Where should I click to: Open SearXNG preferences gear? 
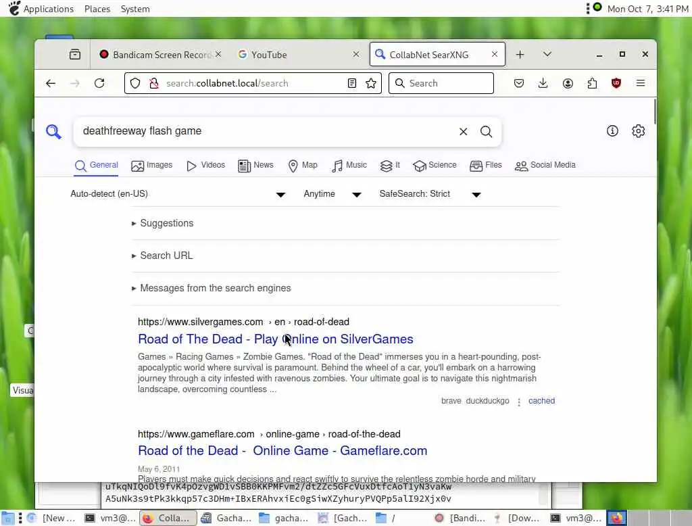coord(638,130)
